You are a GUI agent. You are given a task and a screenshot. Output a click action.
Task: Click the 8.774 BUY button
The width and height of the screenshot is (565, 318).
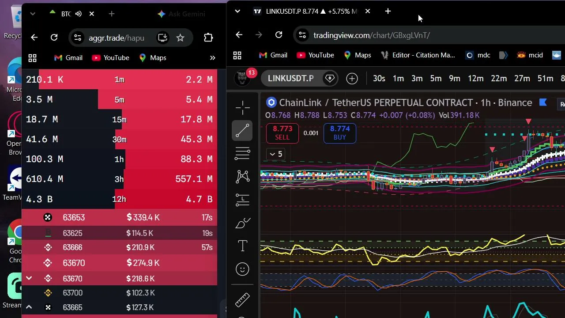tap(340, 133)
